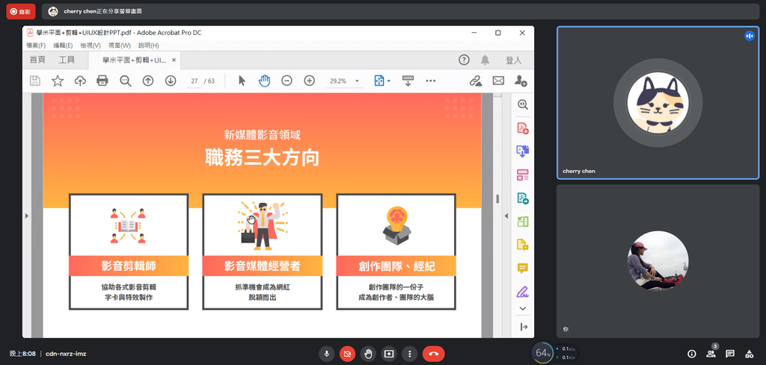Leave the call with red hang-up button

pyautogui.click(x=433, y=353)
